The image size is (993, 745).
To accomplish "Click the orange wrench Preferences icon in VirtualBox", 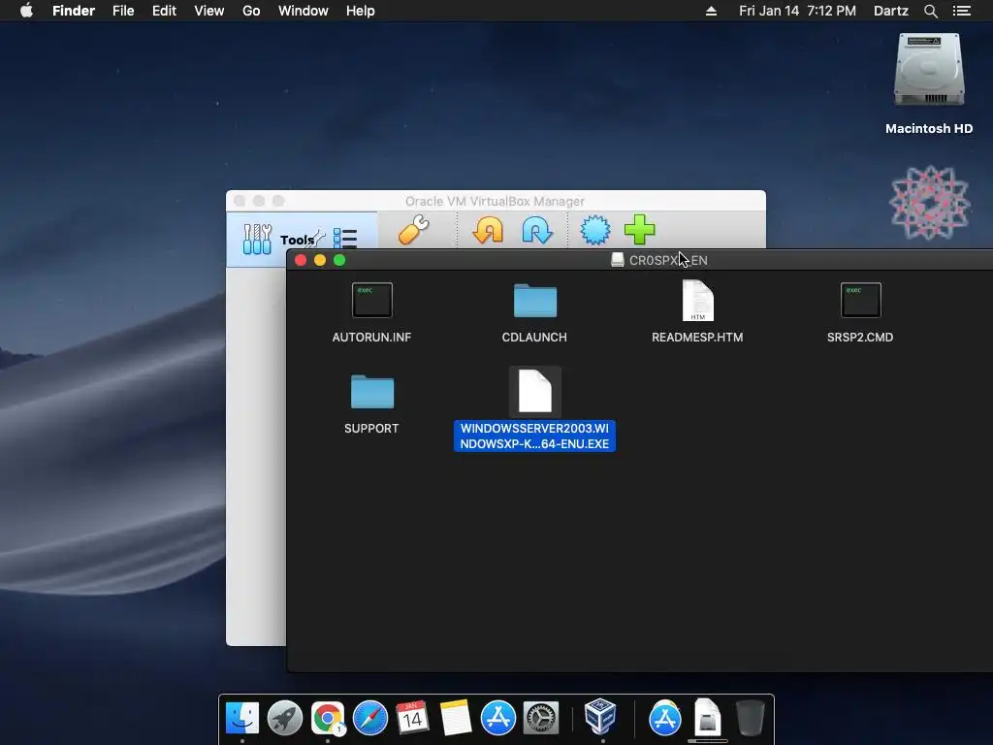I will (413, 229).
